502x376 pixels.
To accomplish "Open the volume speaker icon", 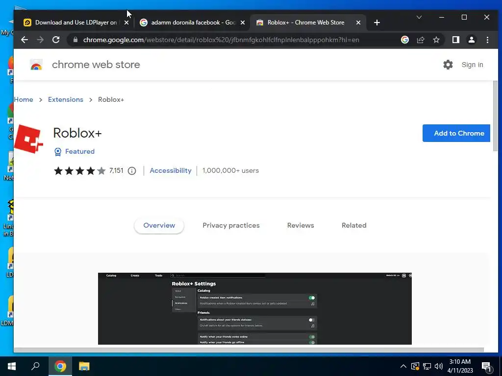I will pyautogui.click(x=439, y=366).
